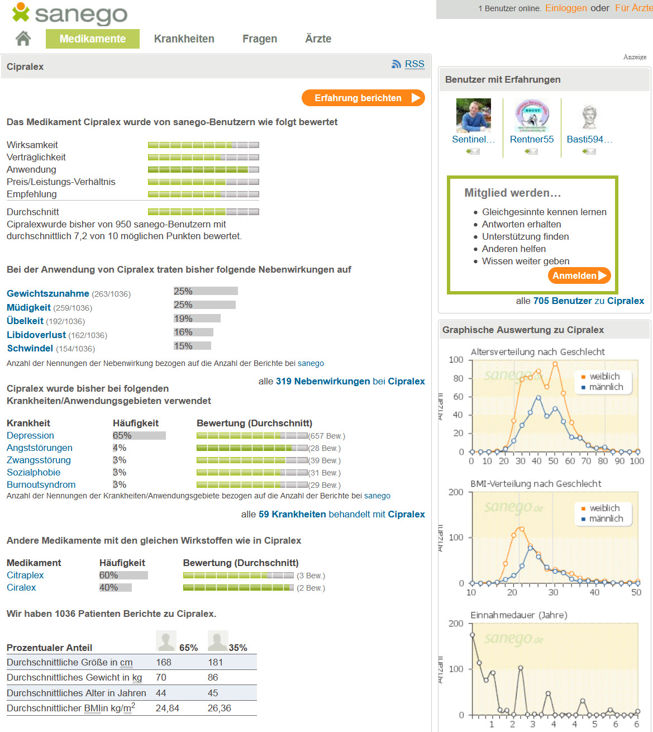The width and height of the screenshot is (653, 732).
Task: Switch to the Medikamente tab
Action: (93, 39)
